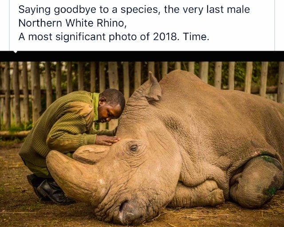
Task: Click the post line starting 'Saying goodbye to a species'
Action: [x=134, y=9]
